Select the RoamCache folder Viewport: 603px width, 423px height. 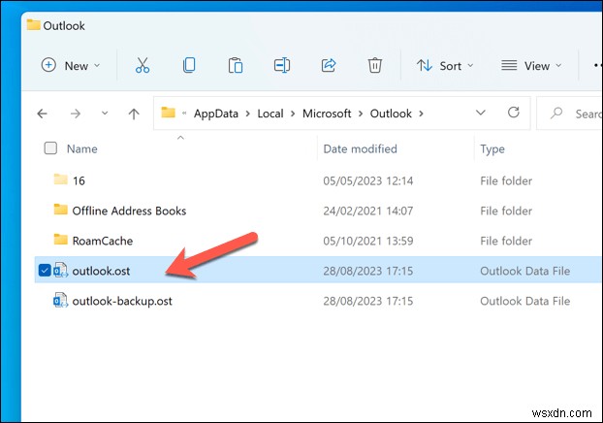tap(103, 241)
